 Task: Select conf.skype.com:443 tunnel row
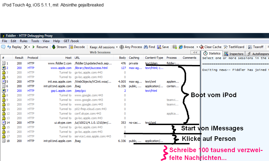tap(88, 114)
